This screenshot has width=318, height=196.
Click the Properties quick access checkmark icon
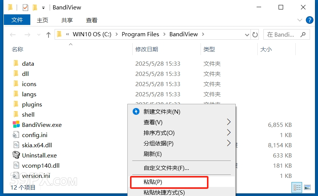pos(25,8)
